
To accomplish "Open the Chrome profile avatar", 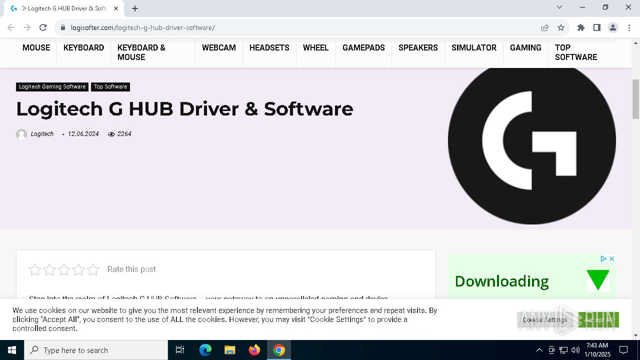I will tap(613, 27).
